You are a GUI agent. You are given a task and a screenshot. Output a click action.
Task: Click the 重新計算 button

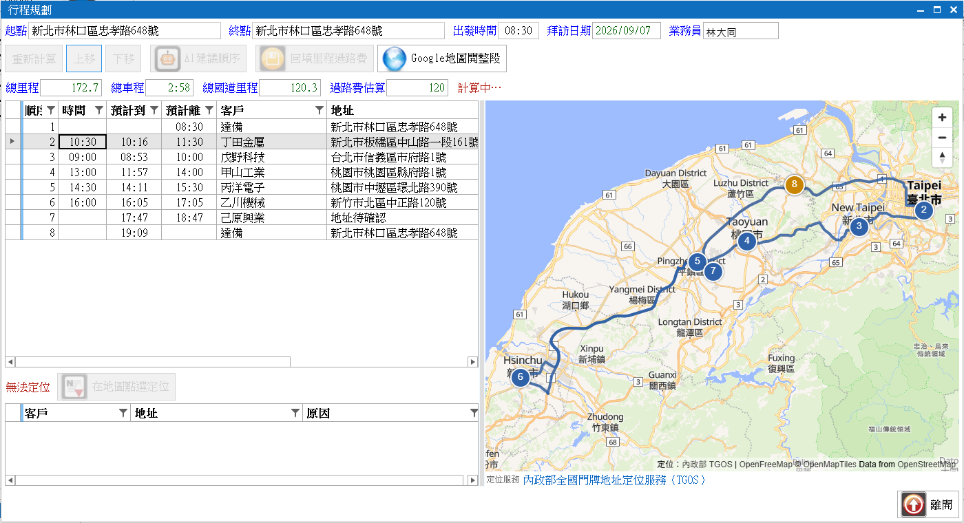34,58
